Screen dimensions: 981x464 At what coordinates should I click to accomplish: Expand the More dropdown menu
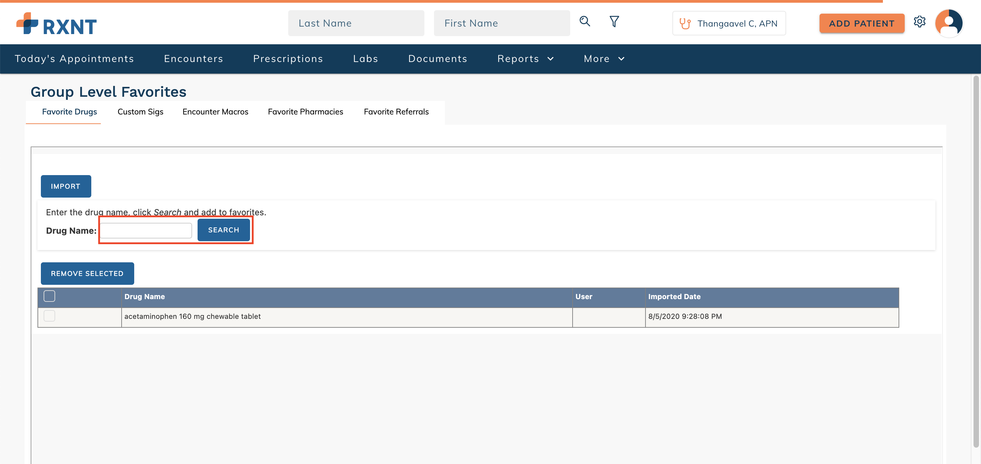pyautogui.click(x=604, y=59)
